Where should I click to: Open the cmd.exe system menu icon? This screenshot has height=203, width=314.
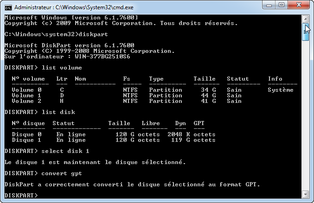[x=8, y=7]
